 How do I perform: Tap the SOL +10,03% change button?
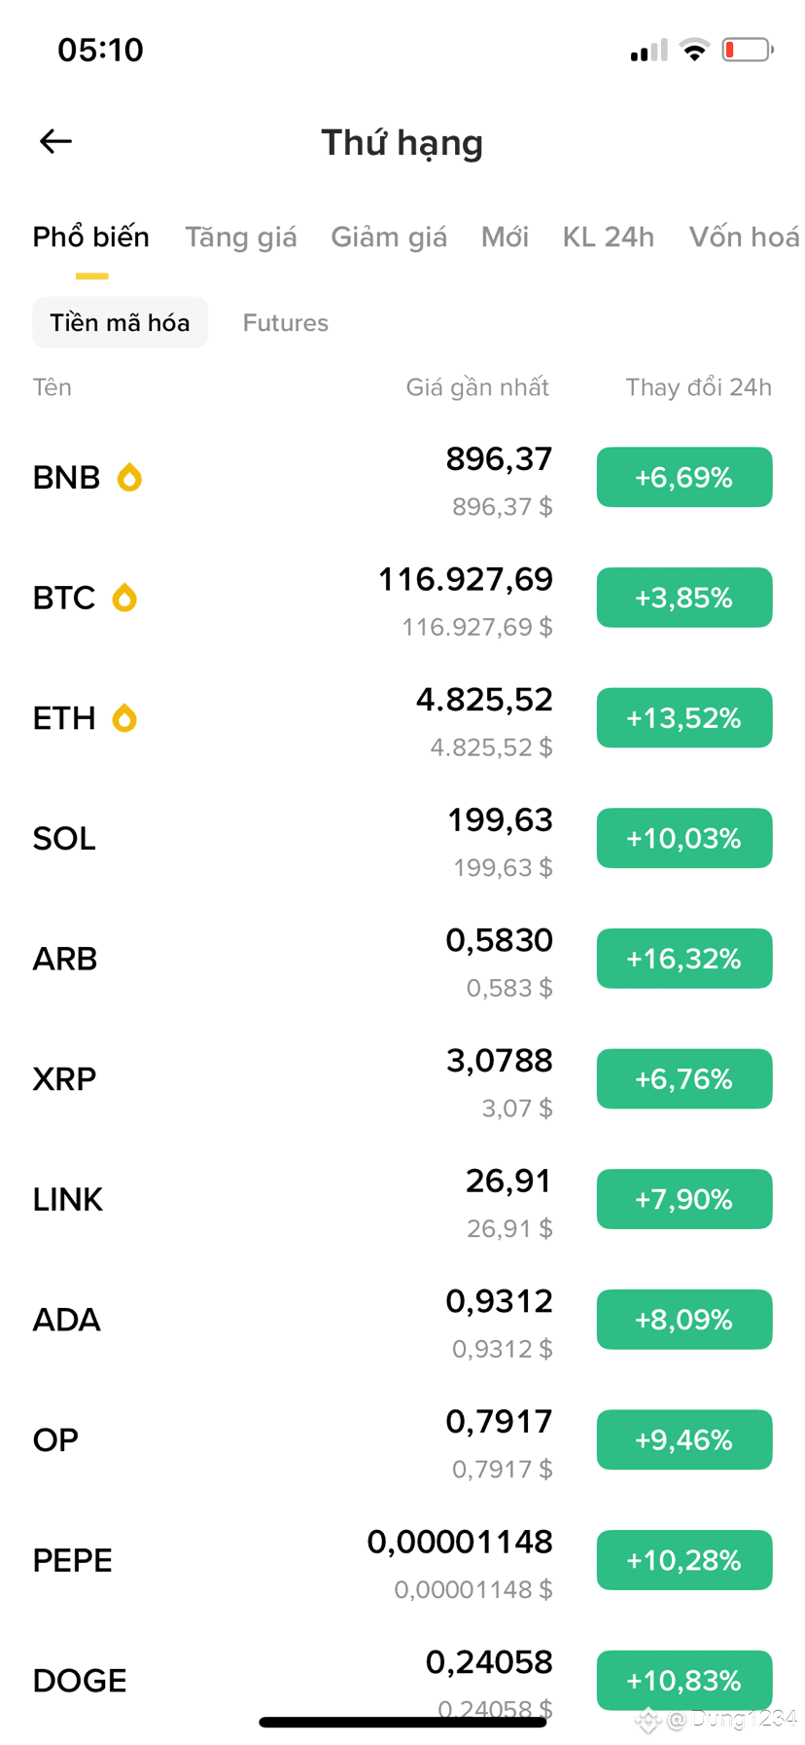(x=684, y=838)
